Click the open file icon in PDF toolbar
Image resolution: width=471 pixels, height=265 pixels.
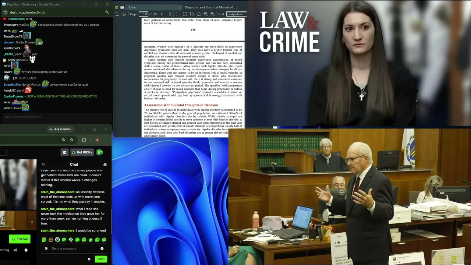(x=117, y=14)
